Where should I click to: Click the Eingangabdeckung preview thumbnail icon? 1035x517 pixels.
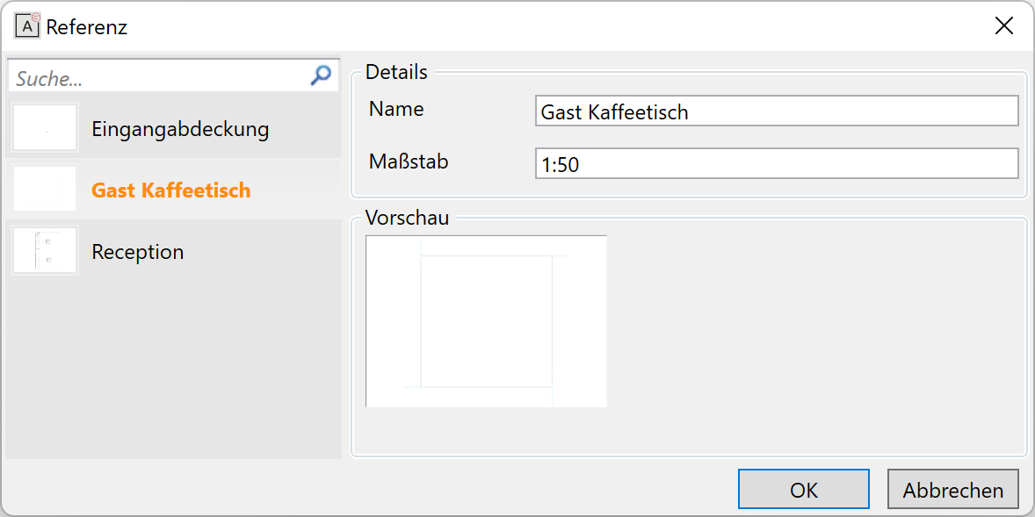point(44,126)
